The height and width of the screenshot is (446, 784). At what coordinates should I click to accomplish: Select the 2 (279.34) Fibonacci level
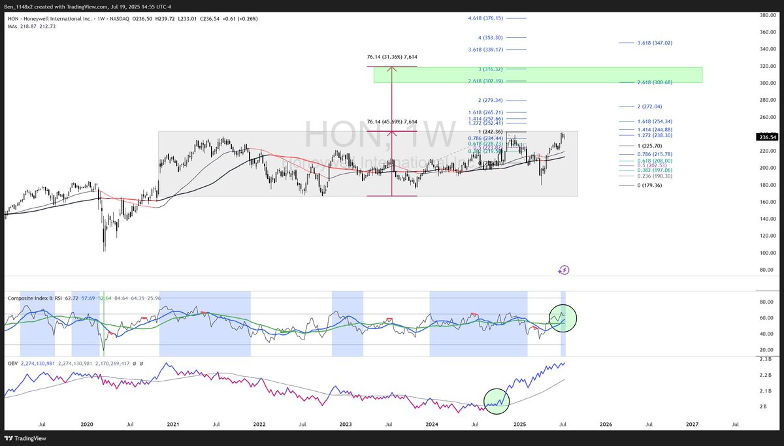492,100
